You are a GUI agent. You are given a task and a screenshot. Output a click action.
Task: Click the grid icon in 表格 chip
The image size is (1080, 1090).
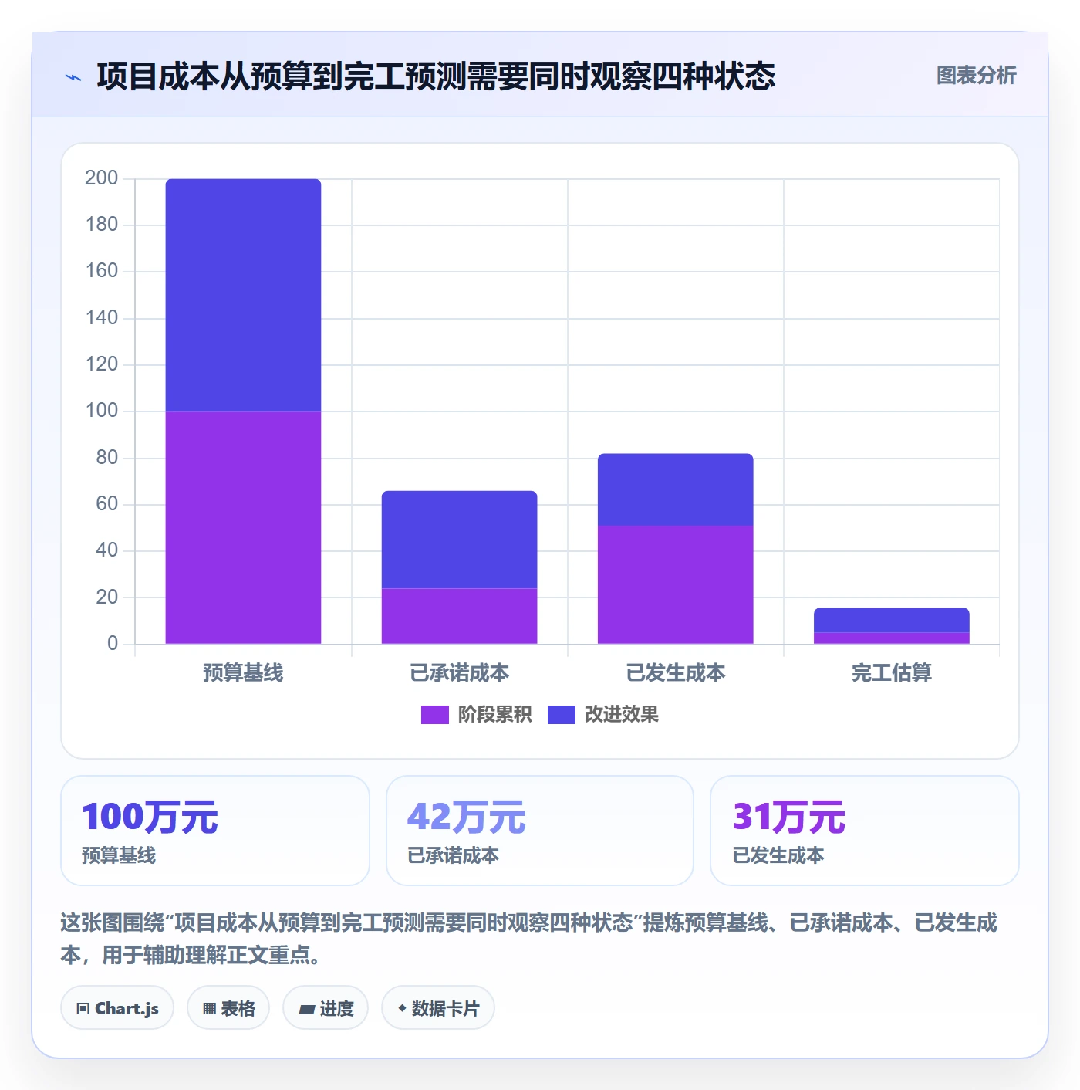coord(210,1008)
